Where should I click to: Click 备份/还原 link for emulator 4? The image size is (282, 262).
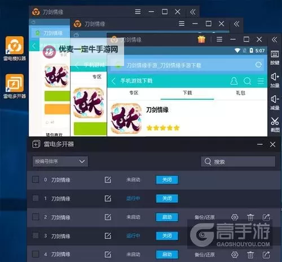coord(205,255)
